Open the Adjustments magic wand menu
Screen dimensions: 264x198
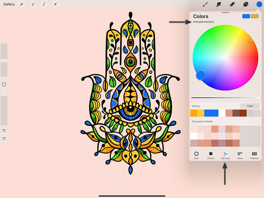pyautogui.click(x=33, y=4)
